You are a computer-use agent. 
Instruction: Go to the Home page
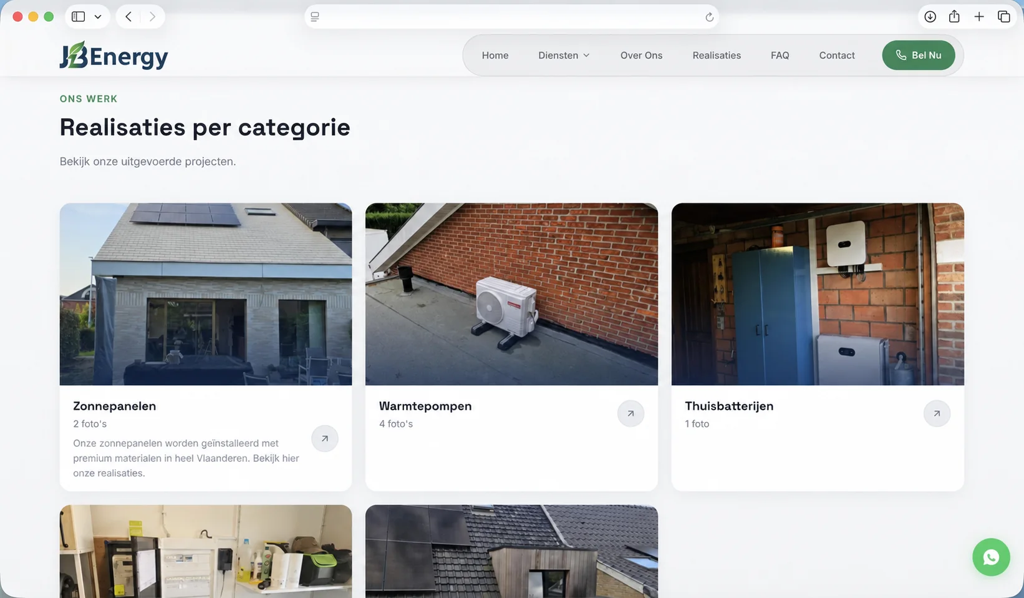[495, 56]
